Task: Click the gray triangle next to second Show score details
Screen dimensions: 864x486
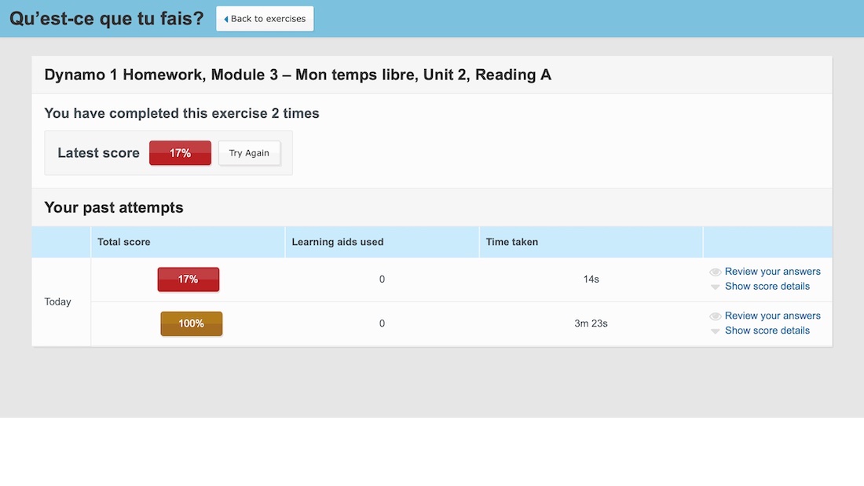Action: 715,330
